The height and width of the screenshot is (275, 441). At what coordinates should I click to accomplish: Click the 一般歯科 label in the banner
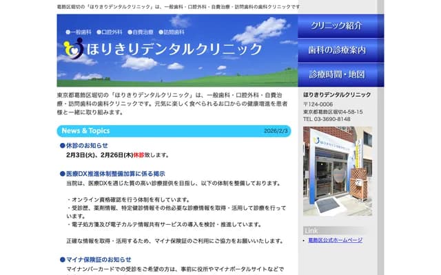(x=81, y=32)
